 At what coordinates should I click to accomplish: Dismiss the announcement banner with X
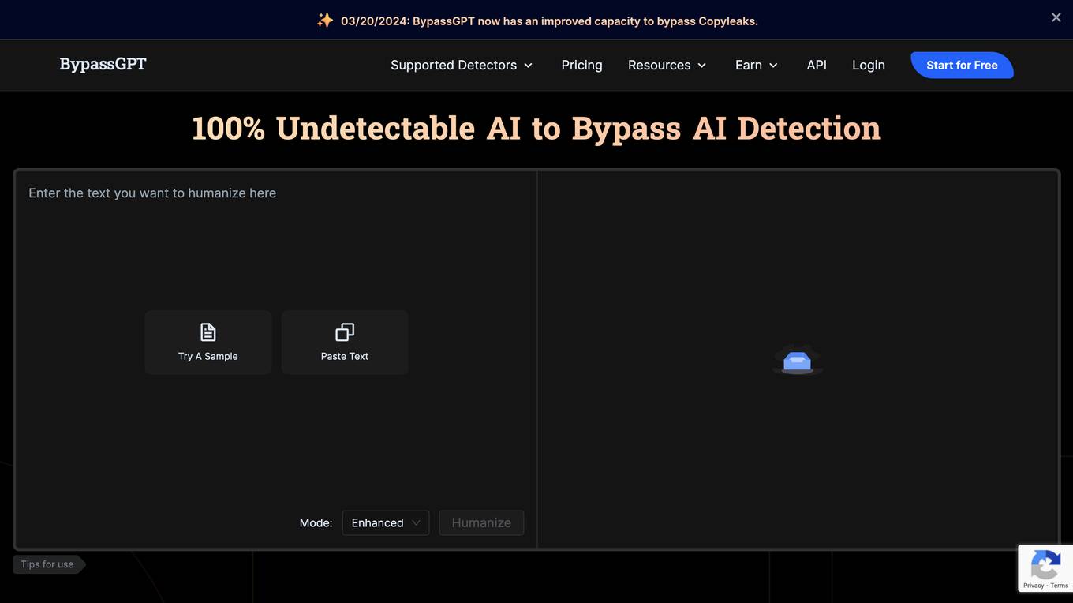1056,17
